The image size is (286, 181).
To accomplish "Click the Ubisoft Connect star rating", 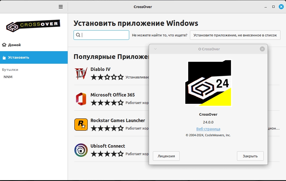I will coord(107,154).
